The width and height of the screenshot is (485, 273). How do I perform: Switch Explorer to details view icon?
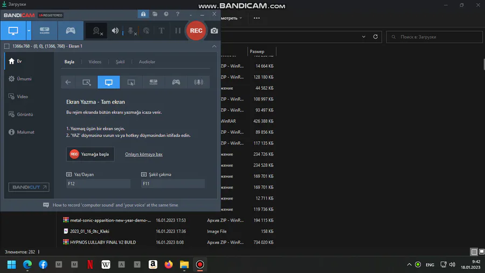point(474,252)
